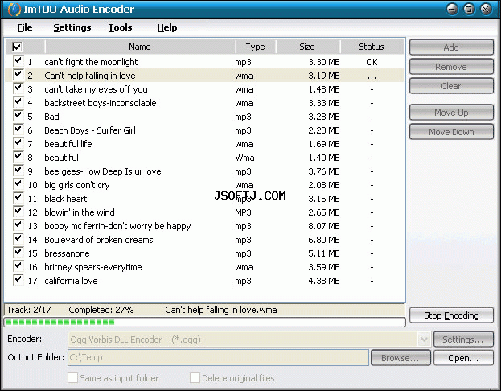Viewport: 501px width, 391px height.
Task: Sort list by Name column header
Action: coord(140,47)
